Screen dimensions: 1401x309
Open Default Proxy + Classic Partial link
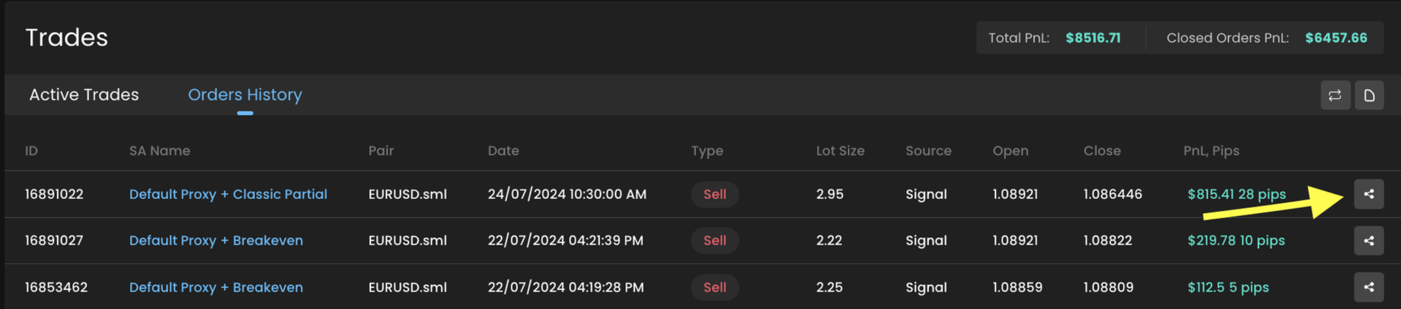click(228, 194)
